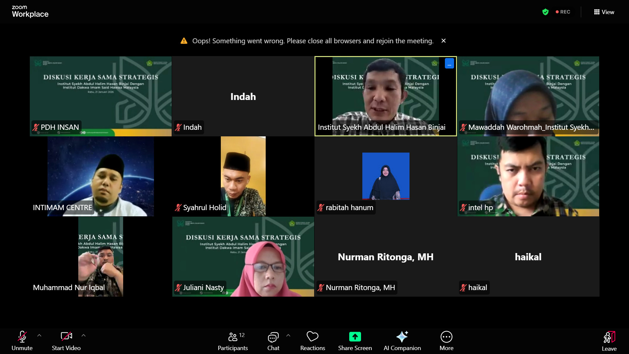The image size is (629, 354).
Task: Open video settings via the Start Video chevron
Action: click(84, 335)
